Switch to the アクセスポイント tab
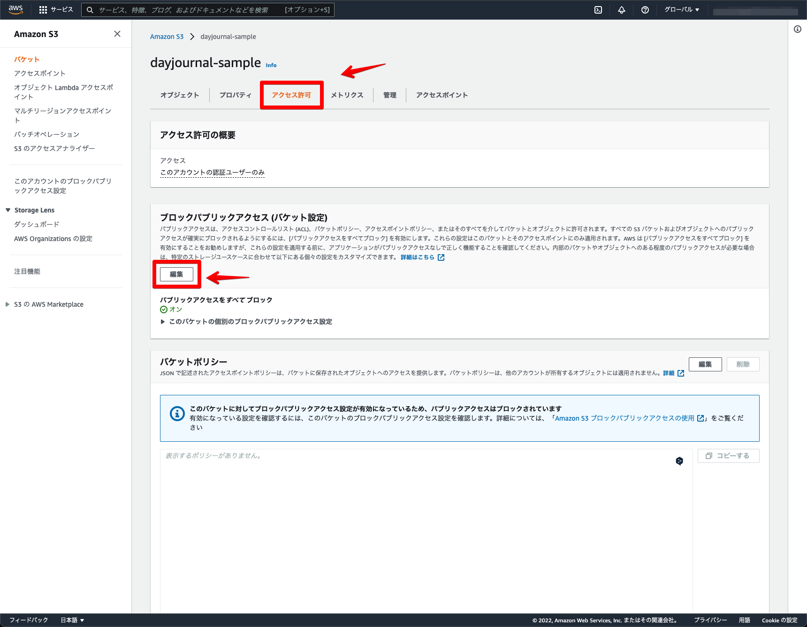Image resolution: width=807 pixels, height=627 pixels. pyautogui.click(x=442, y=95)
